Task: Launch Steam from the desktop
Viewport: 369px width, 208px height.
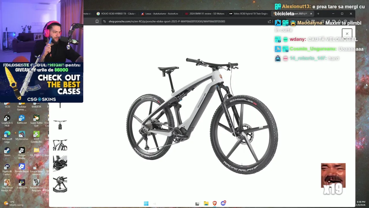Action: click(7, 152)
